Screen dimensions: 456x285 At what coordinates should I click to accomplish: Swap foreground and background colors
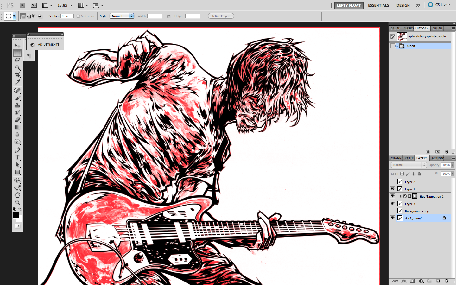pyautogui.click(x=20, y=209)
